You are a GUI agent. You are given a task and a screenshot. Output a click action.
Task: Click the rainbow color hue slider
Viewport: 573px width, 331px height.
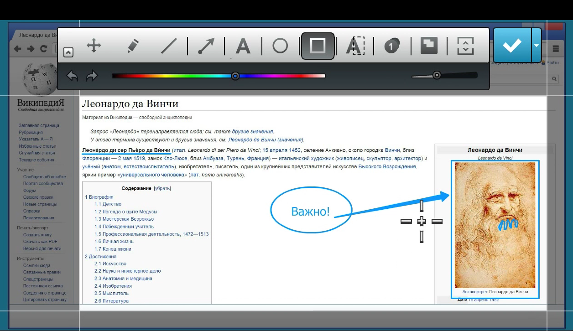tap(219, 76)
